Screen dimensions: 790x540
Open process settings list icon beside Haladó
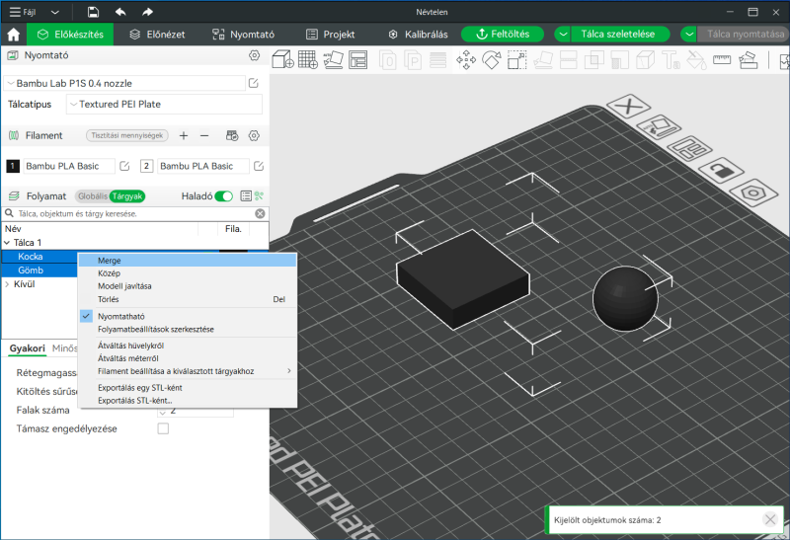point(246,195)
